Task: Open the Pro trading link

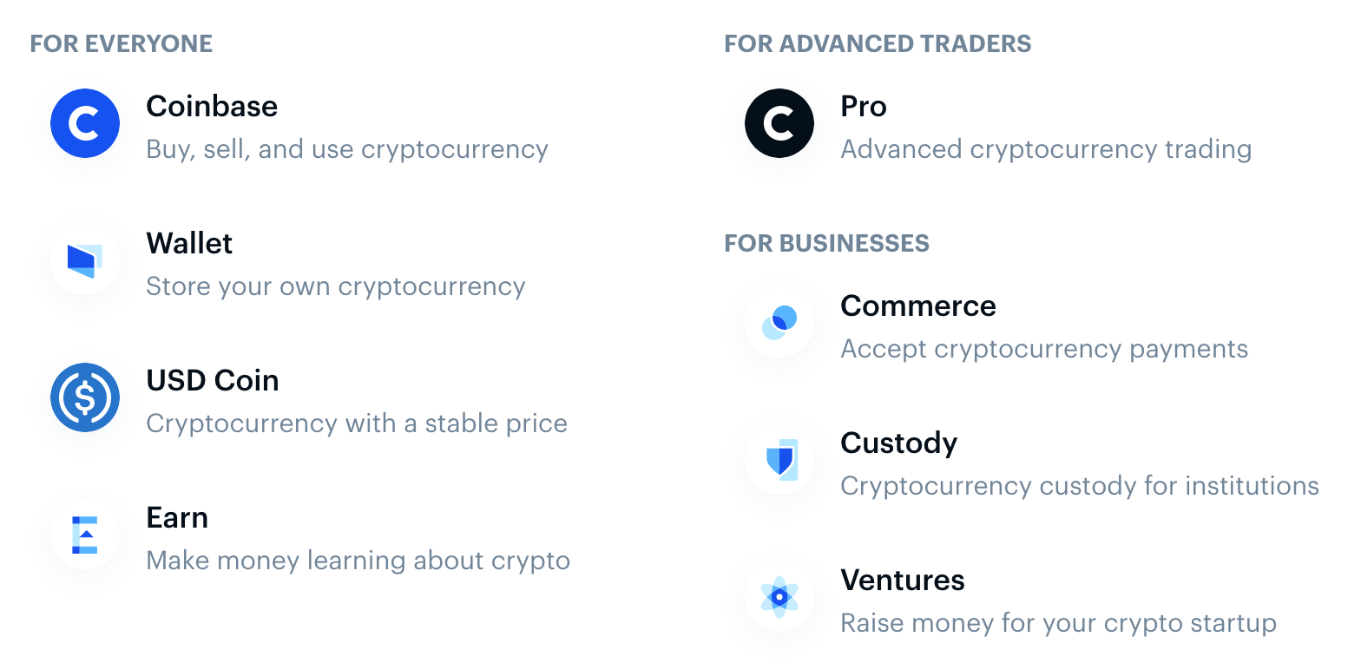Action: click(x=863, y=106)
